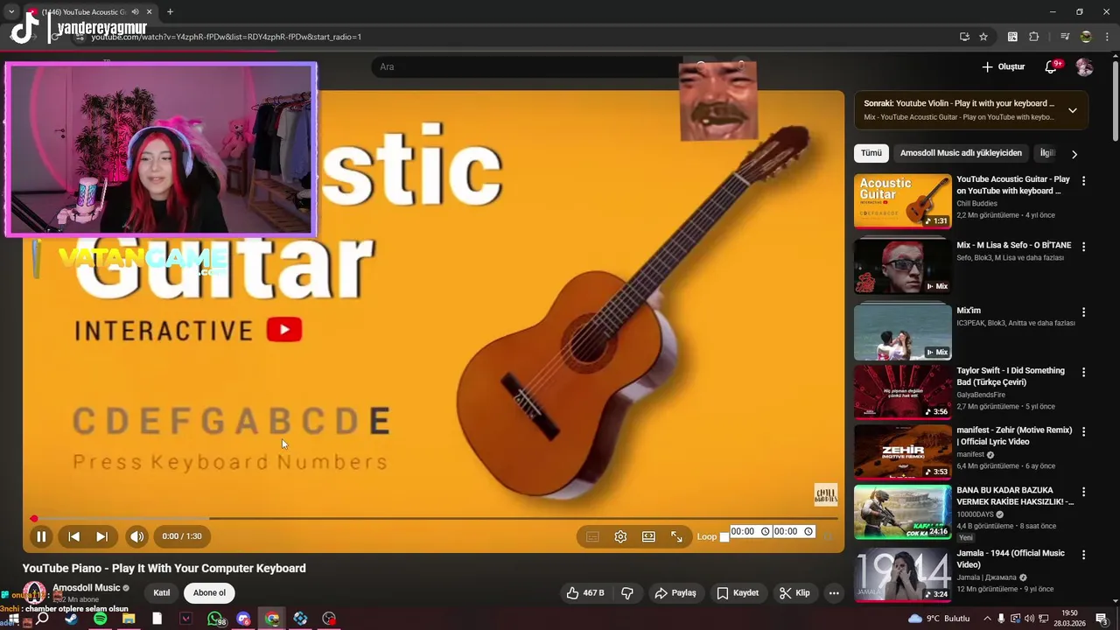Open YouTube account avatar menu
This screenshot has height=630, width=1120.
(1084, 67)
